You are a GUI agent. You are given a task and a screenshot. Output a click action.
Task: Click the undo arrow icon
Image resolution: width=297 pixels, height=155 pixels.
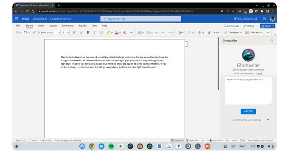(x=17, y=33)
